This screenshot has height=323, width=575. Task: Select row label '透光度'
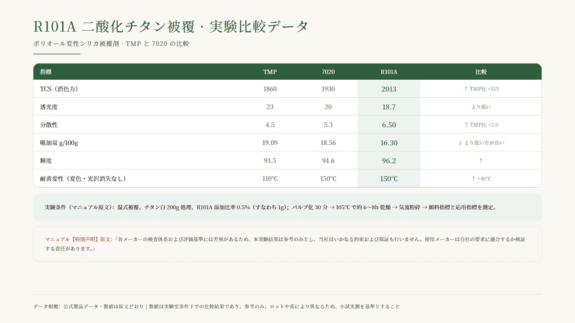tap(49, 107)
